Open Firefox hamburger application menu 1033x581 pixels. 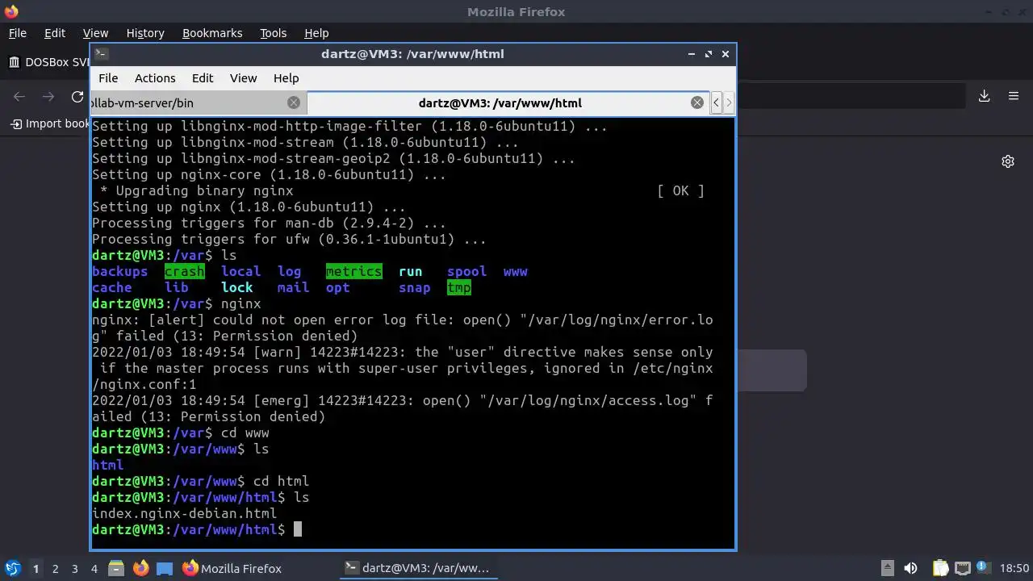[x=1014, y=96]
